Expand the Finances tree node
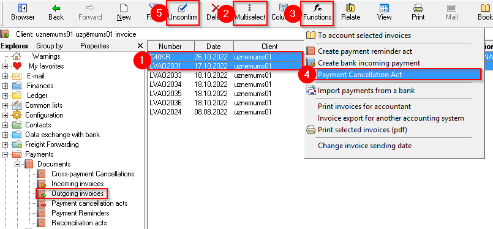The height and width of the screenshot is (229, 493). (5, 86)
